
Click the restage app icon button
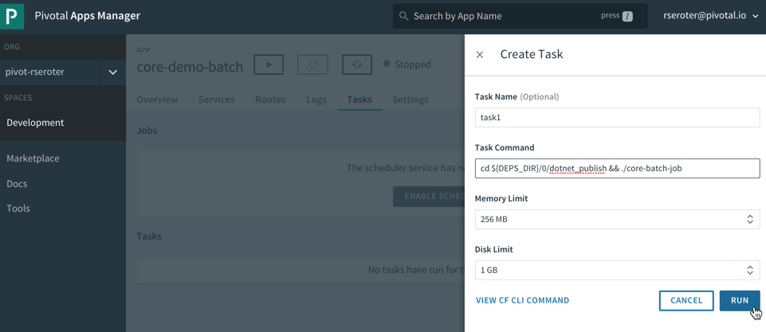356,64
